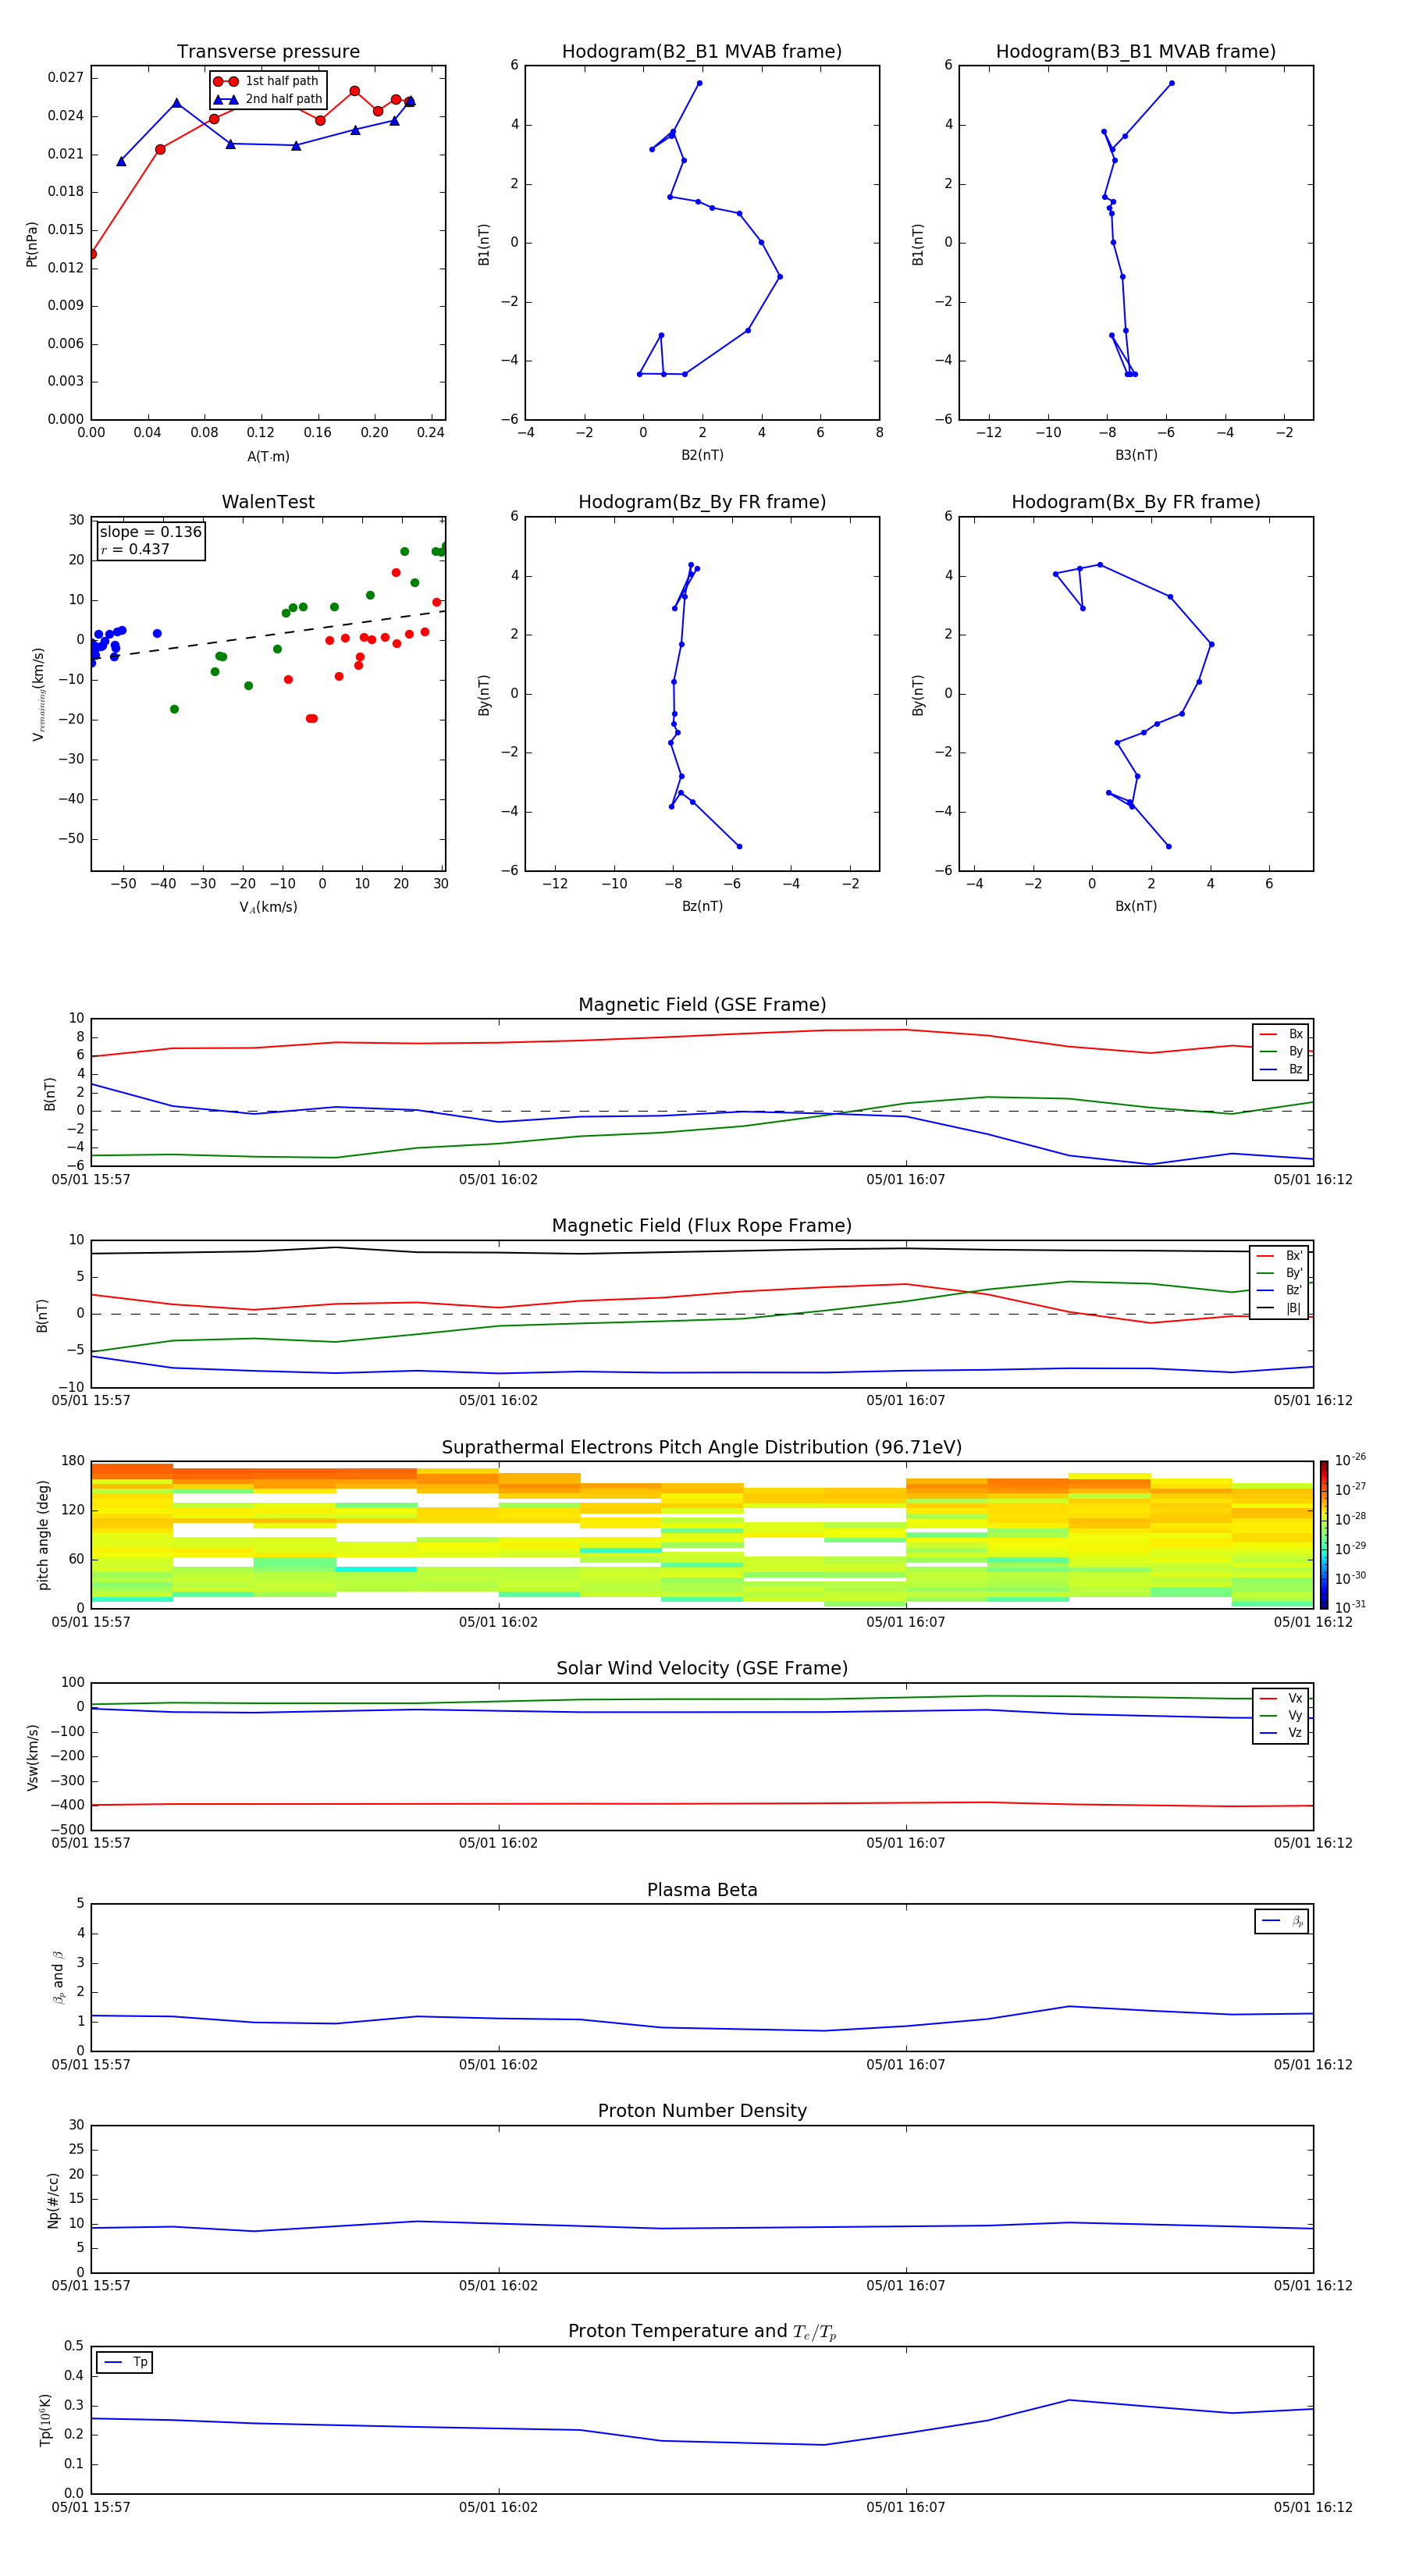Click the 'Solar Wind Velocity (GSE Frame)' title
The width and height of the screenshot is (1405, 2576).
click(x=702, y=1668)
